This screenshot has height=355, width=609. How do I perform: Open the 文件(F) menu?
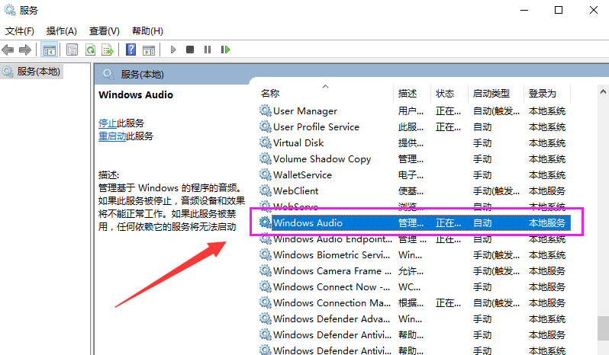tap(20, 31)
